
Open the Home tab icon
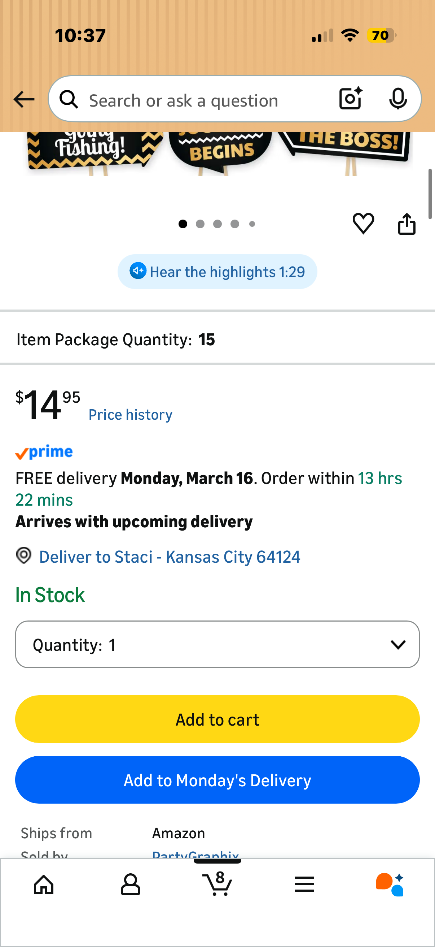click(44, 884)
